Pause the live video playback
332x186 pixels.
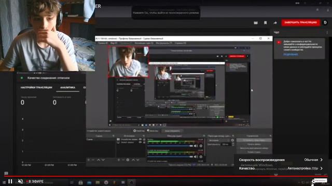pyautogui.click(x=10, y=181)
